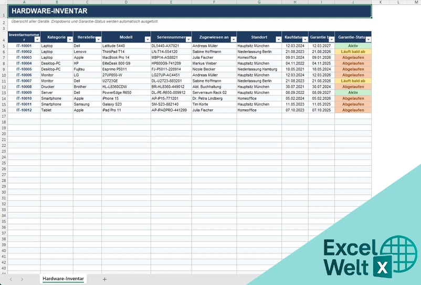Click the Serverraum Rack 02 cell
This screenshot has height=285, width=421.
(x=214, y=92)
